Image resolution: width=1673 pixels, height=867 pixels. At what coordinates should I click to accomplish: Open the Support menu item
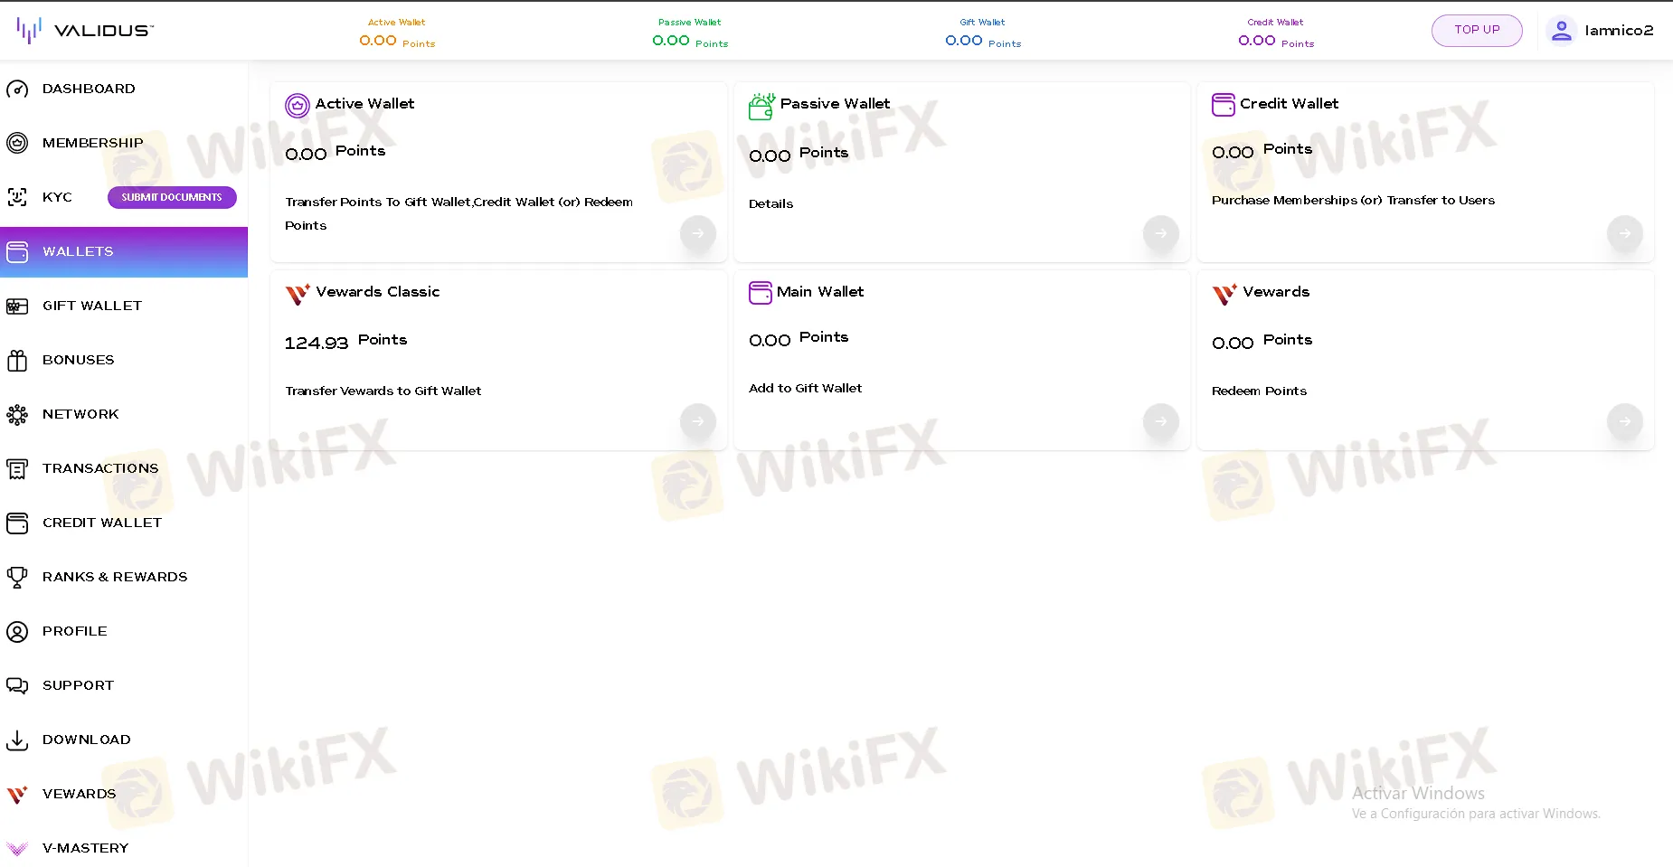click(124, 685)
